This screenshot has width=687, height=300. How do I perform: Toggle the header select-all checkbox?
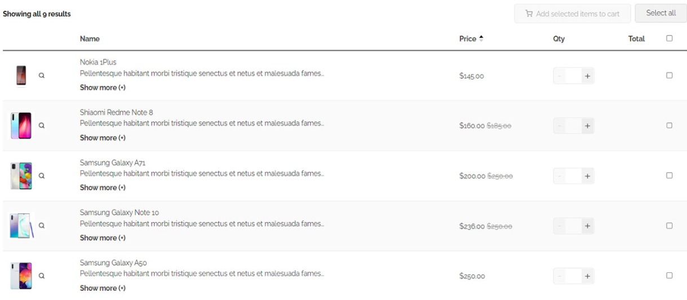point(669,38)
